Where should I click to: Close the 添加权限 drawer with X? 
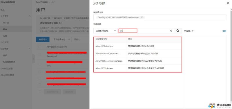(228, 3)
